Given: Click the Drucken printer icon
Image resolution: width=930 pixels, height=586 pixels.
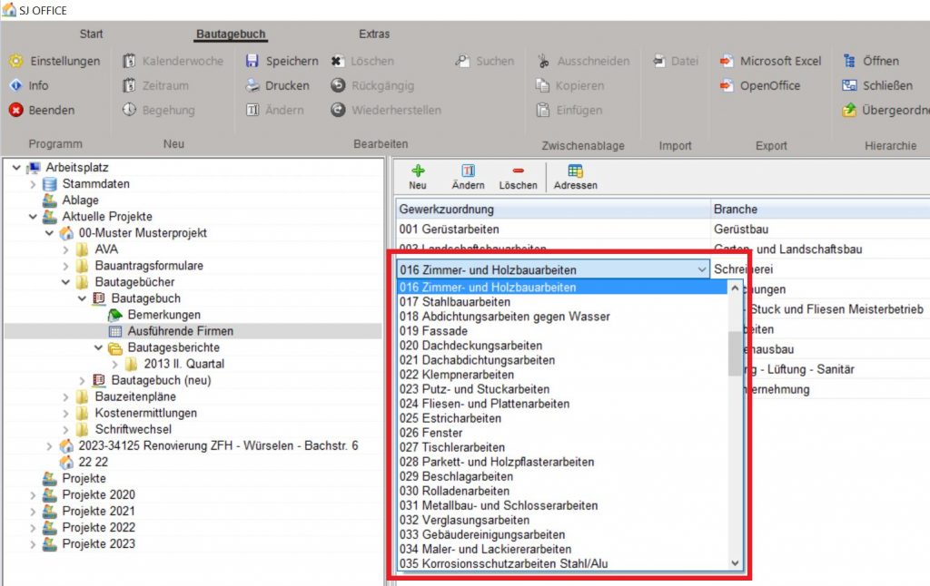Looking at the screenshot, I should [x=252, y=85].
